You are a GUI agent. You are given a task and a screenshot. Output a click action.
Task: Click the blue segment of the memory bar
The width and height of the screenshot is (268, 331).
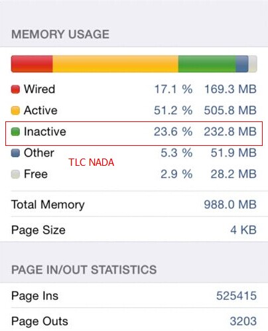coord(242,64)
